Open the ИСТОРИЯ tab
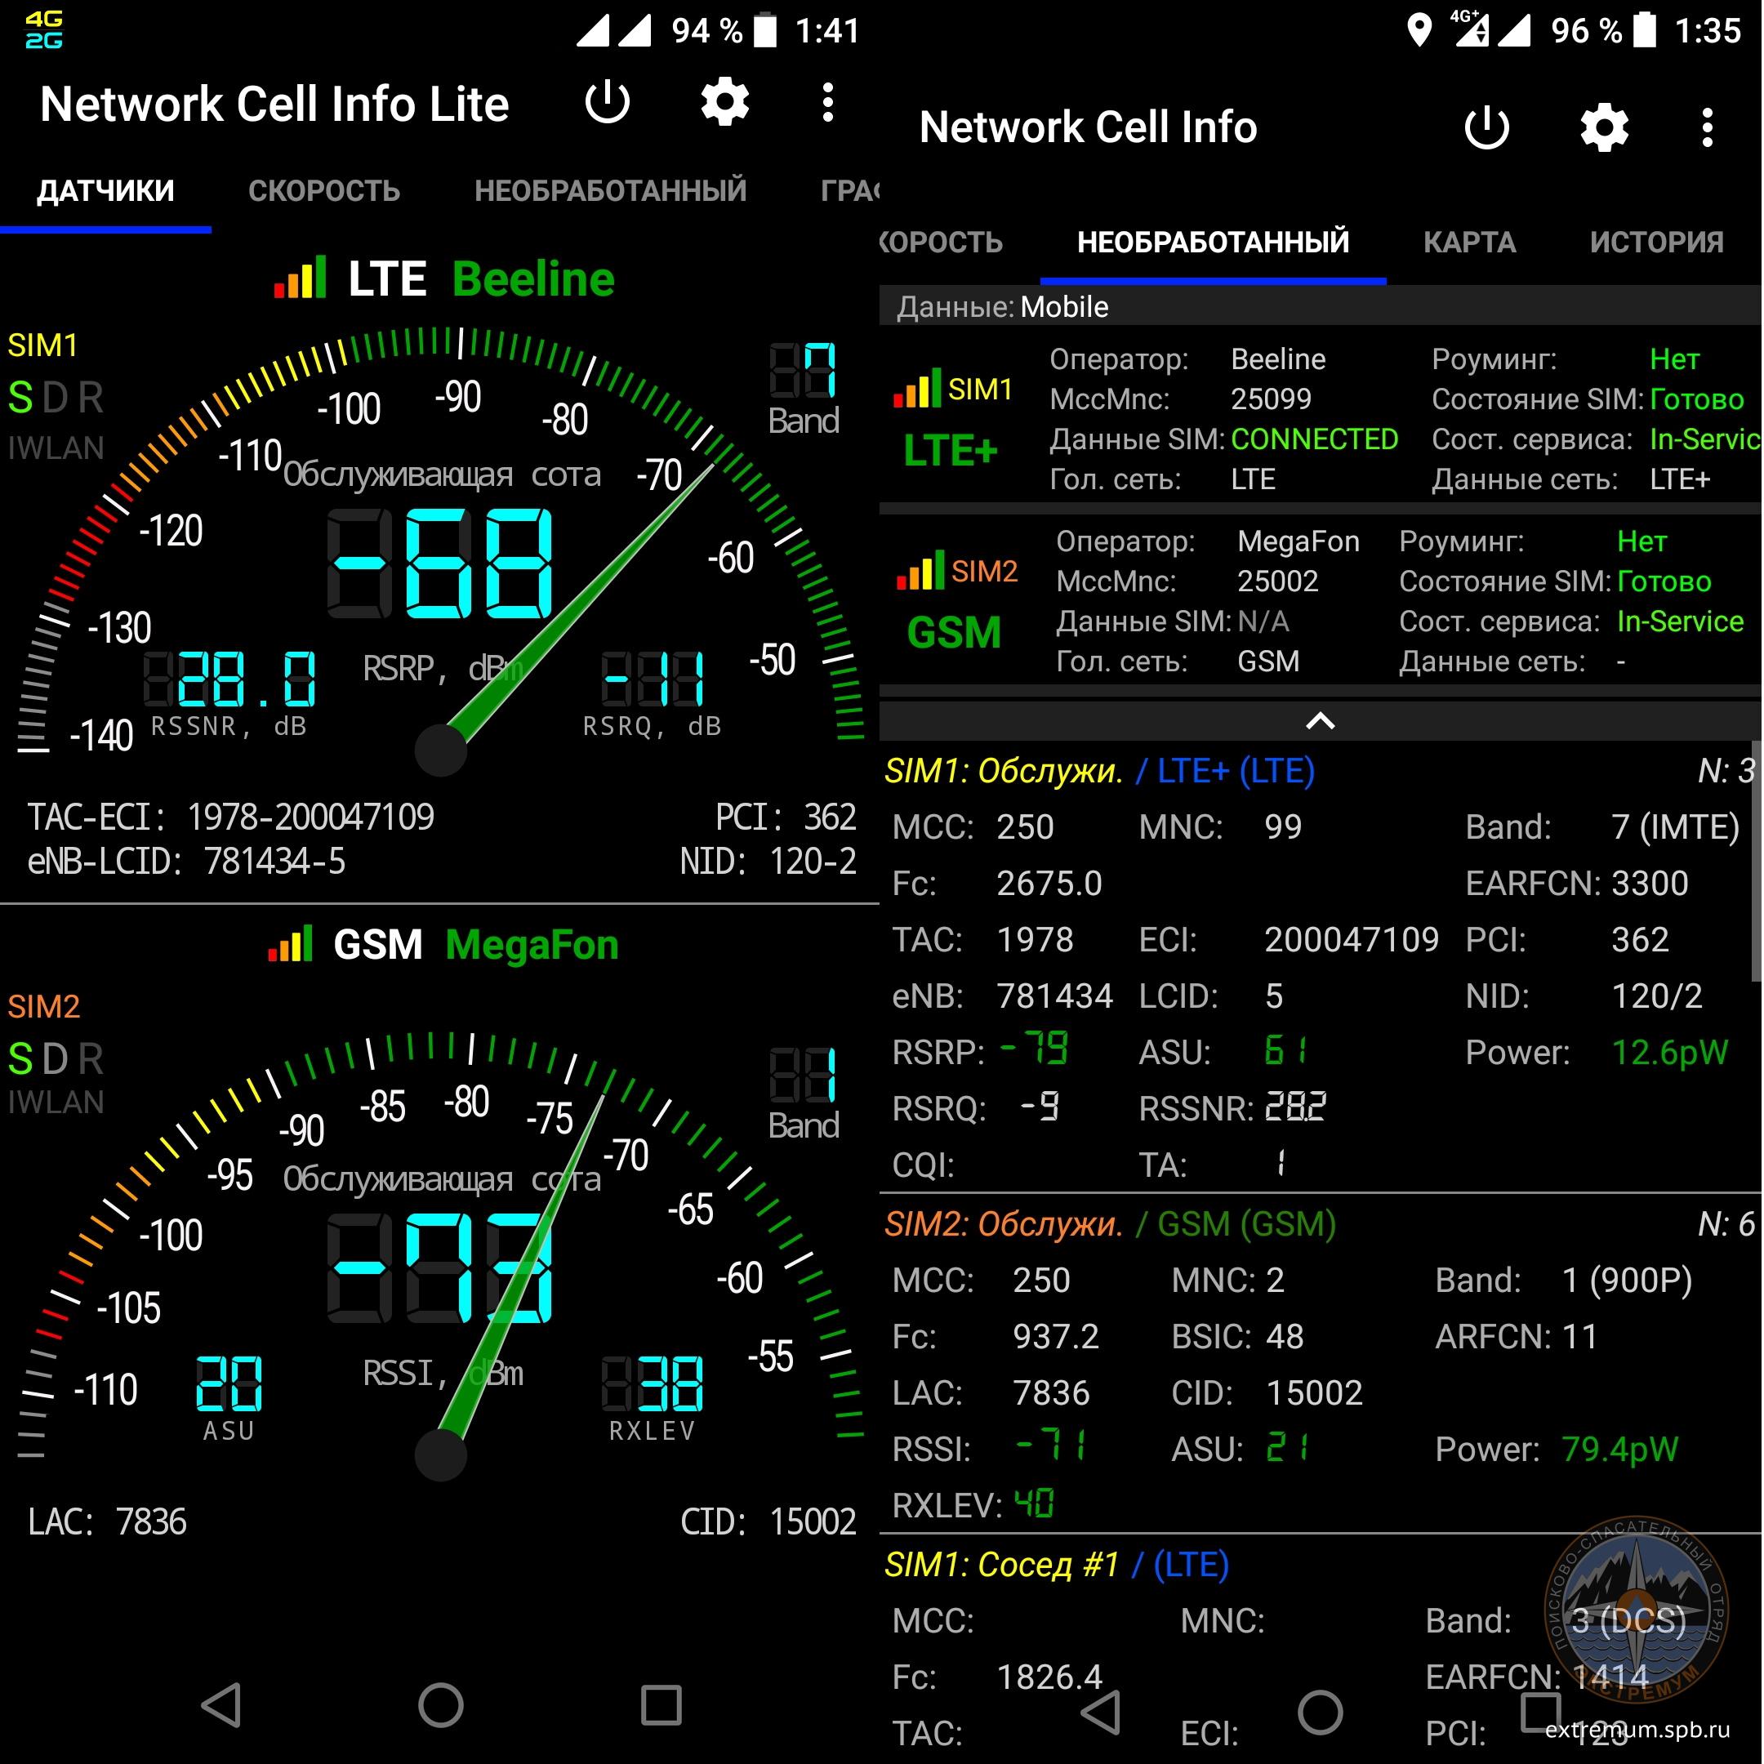This screenshot has height=1764, width=1764. (x=1656, y=242)
